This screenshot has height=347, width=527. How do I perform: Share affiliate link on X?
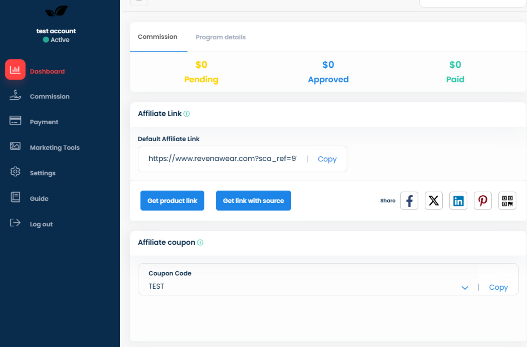[x=434, y=201]
